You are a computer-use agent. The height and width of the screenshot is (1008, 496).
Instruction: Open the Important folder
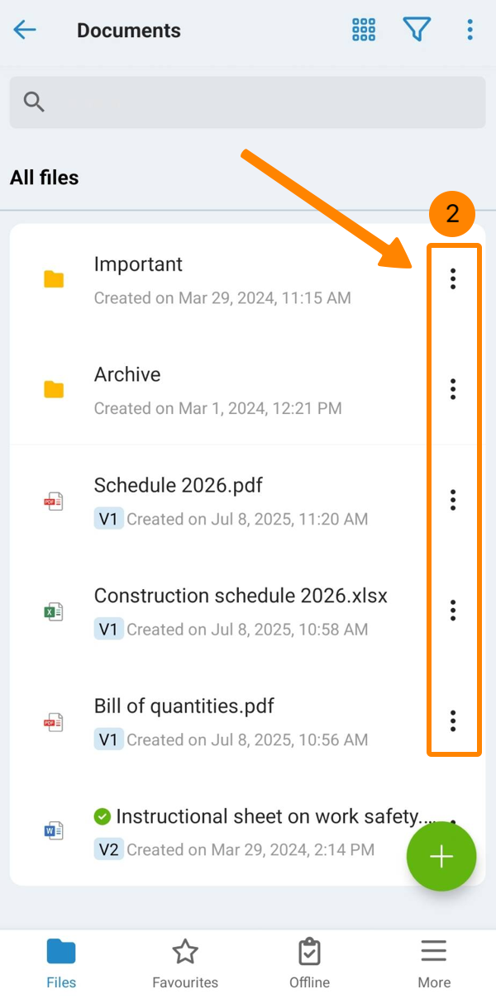click(x=139, y=264)
